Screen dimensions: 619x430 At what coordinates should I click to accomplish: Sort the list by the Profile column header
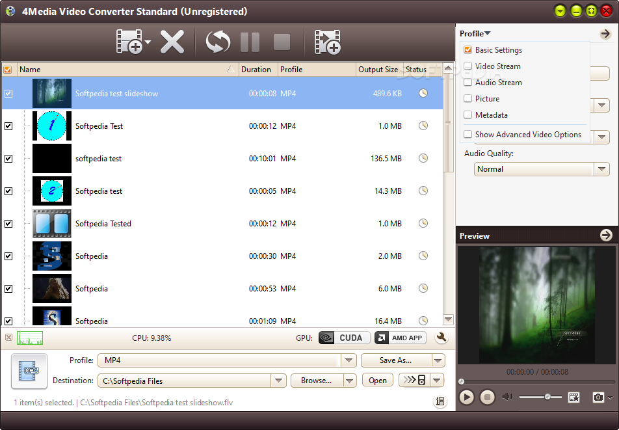click(x=317, y=70)
